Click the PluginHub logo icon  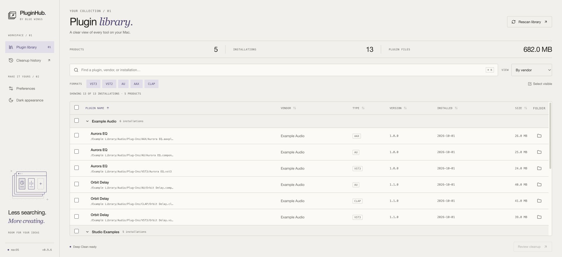click(12, 15)
